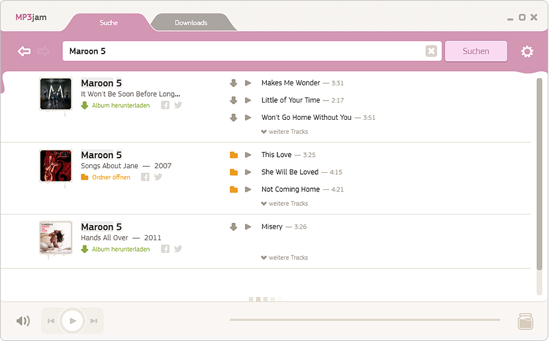Share It Won't Be Soon Before Long on Twitter

click(x=178, y=105)
